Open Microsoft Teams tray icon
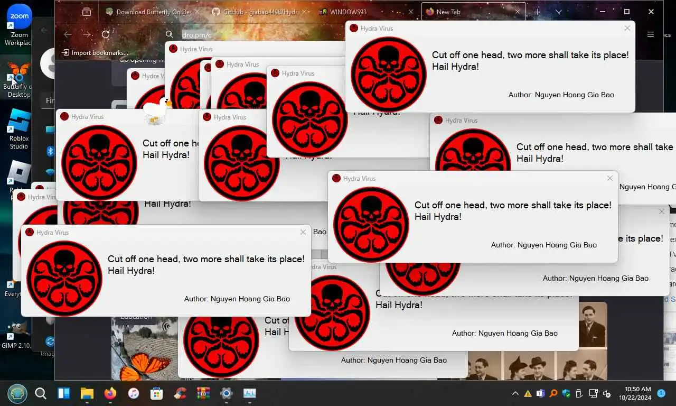 tap(540, 393)
